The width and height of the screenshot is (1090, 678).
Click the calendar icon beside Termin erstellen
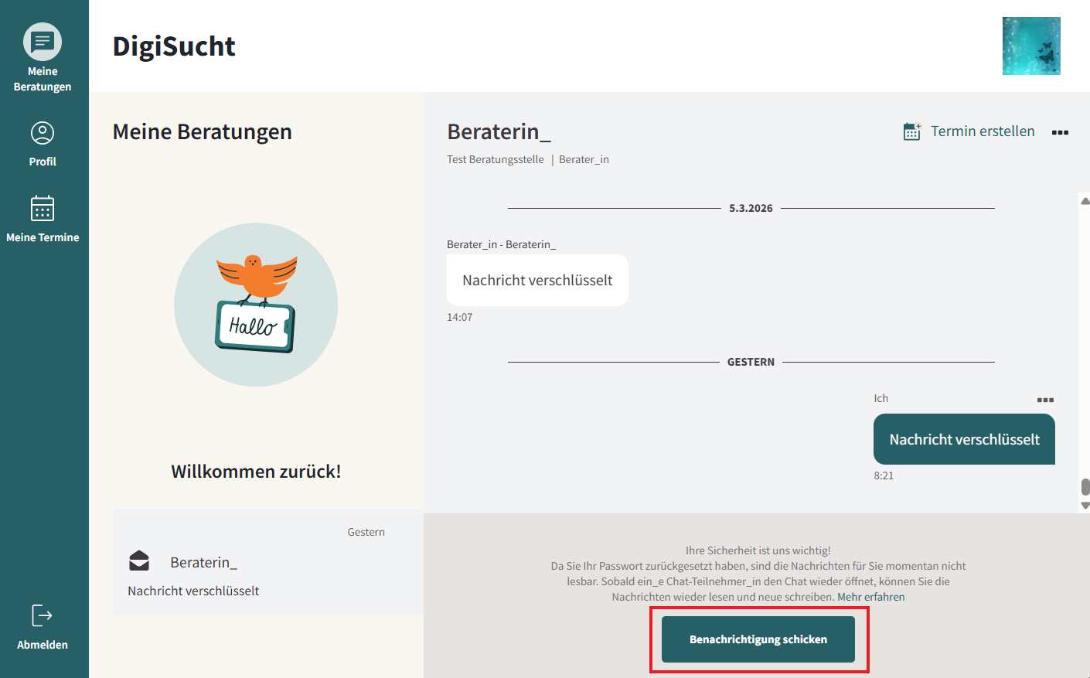coord(912,131)
